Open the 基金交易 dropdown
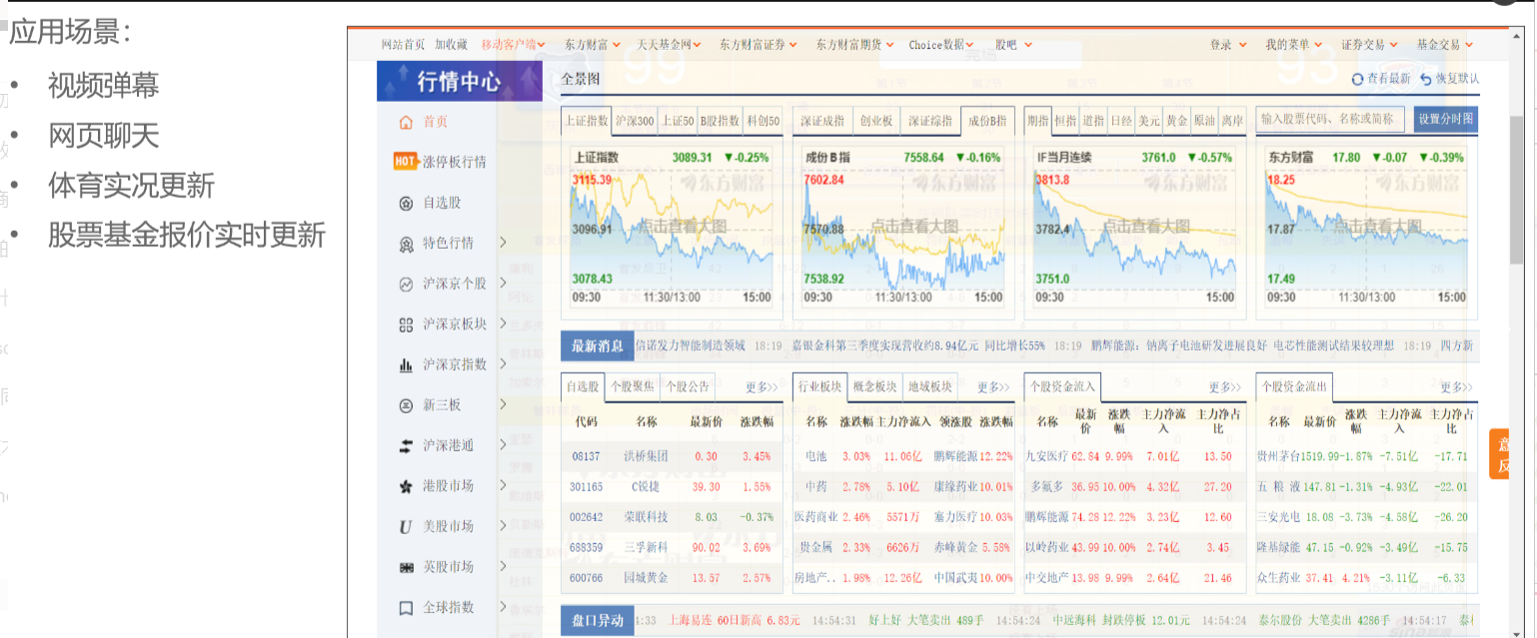 1444,45
